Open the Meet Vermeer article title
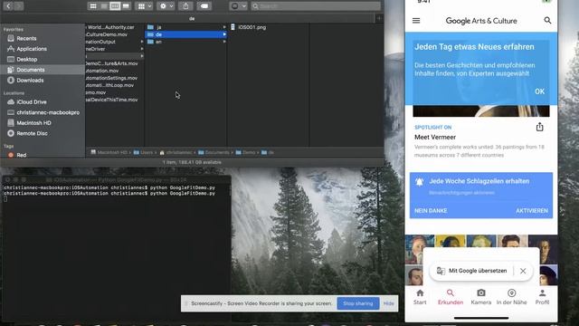Image resolution: width=579 pixels, height=326 pixels. point(435,137)
